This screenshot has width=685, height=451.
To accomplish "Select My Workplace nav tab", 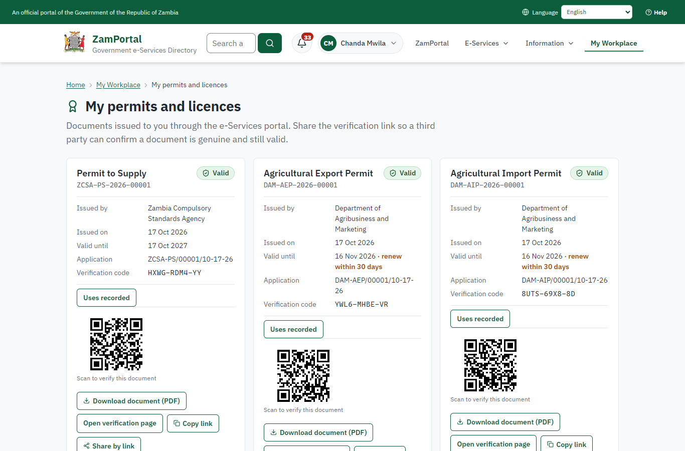I will tap(614, 43).
